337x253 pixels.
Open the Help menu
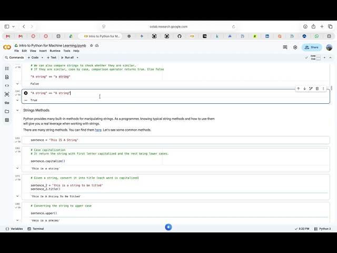pyautogui.click(x=76, y=51)
